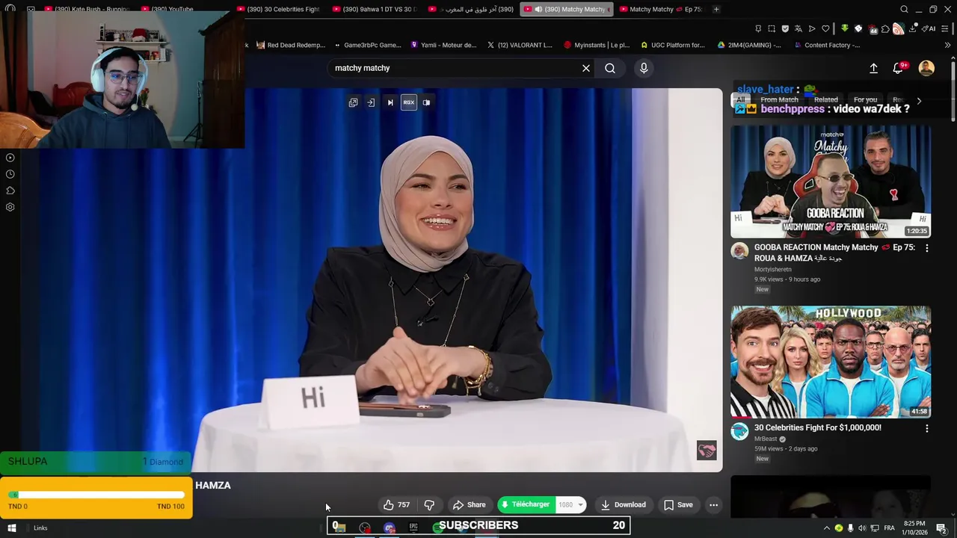This screenshot has width=957, height=538.
Task: Select the For you chip
Action: [865, 99]
